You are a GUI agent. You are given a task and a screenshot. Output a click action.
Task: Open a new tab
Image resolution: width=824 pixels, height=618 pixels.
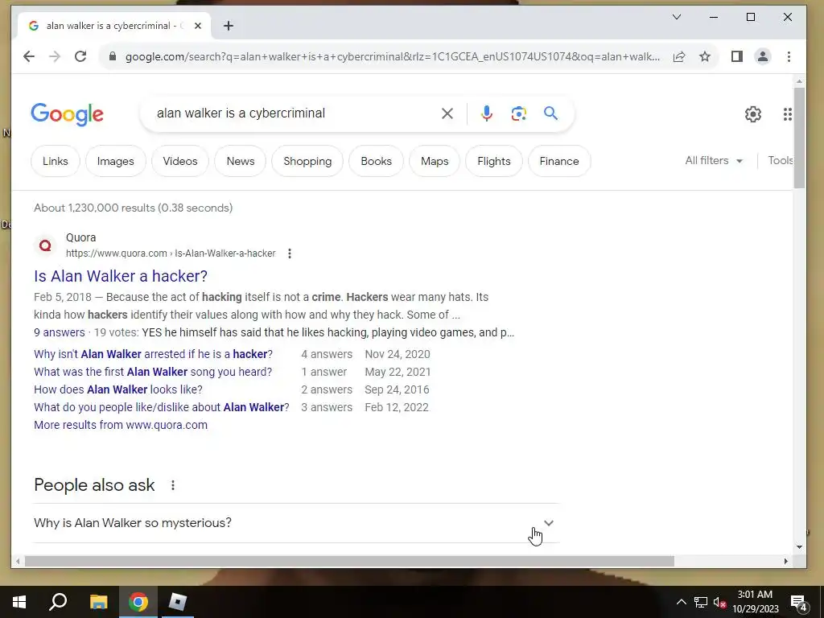[228, 26]
